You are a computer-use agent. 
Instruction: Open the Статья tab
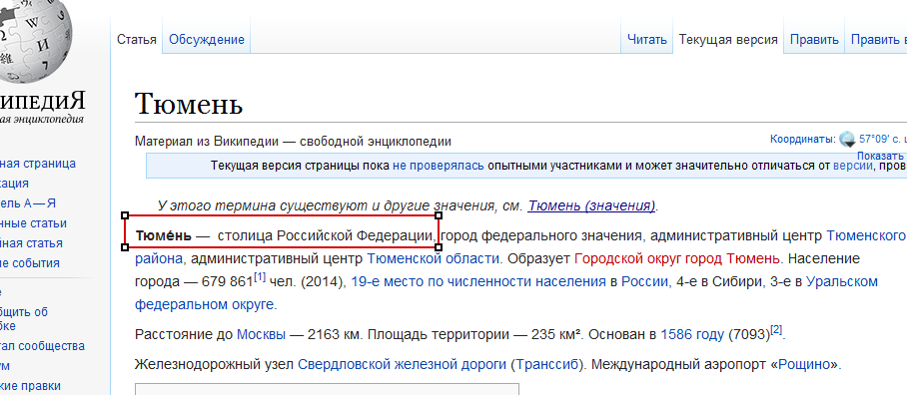(x=137, y=40)
